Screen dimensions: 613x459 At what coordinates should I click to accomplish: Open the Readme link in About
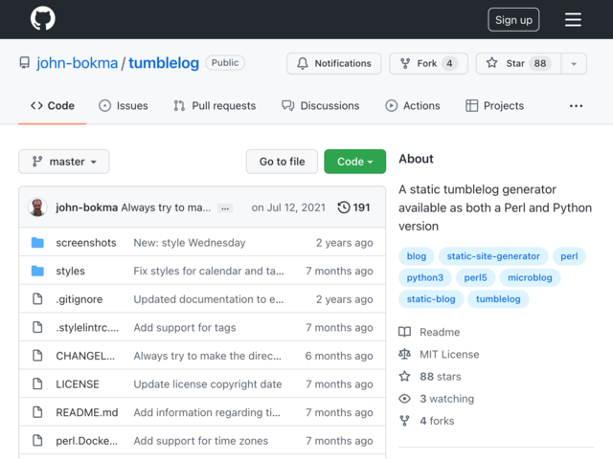point(429,332)
